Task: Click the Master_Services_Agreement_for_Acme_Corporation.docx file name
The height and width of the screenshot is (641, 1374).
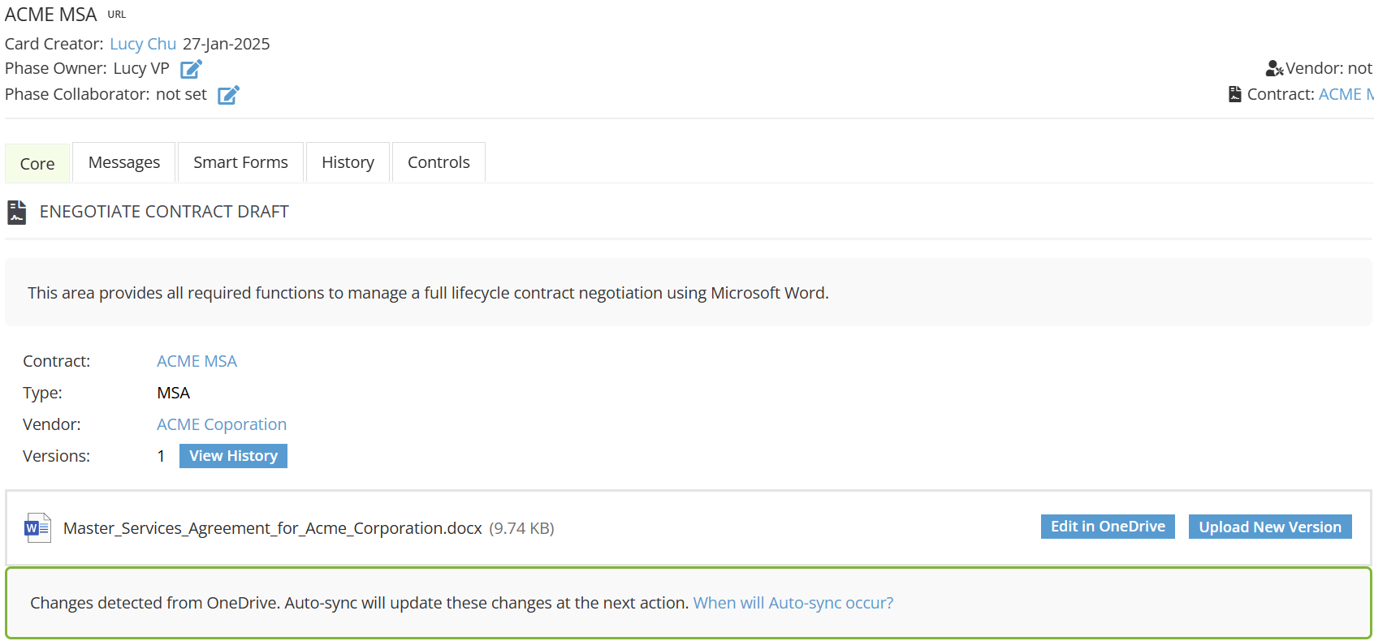Action: pos(273,528)
